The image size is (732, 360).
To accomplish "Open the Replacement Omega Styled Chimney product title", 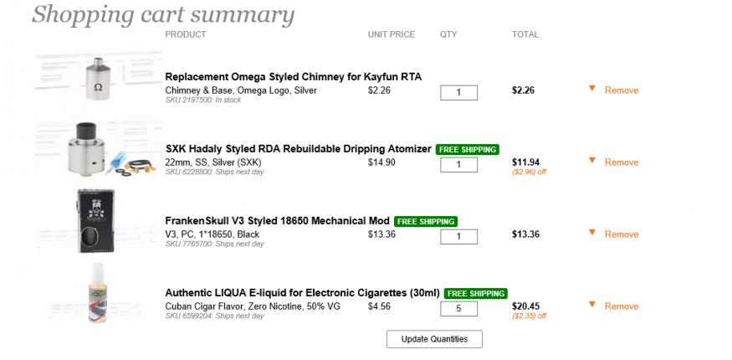I will pos(293,77).
